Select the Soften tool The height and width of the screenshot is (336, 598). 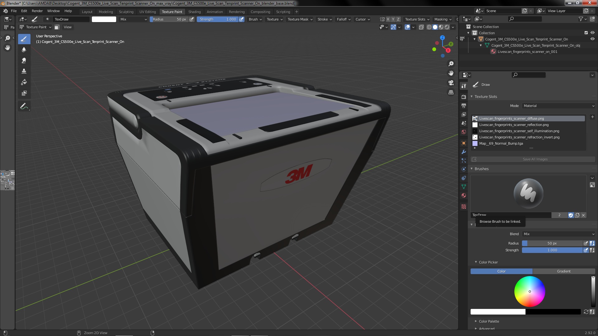click(24, 50)
